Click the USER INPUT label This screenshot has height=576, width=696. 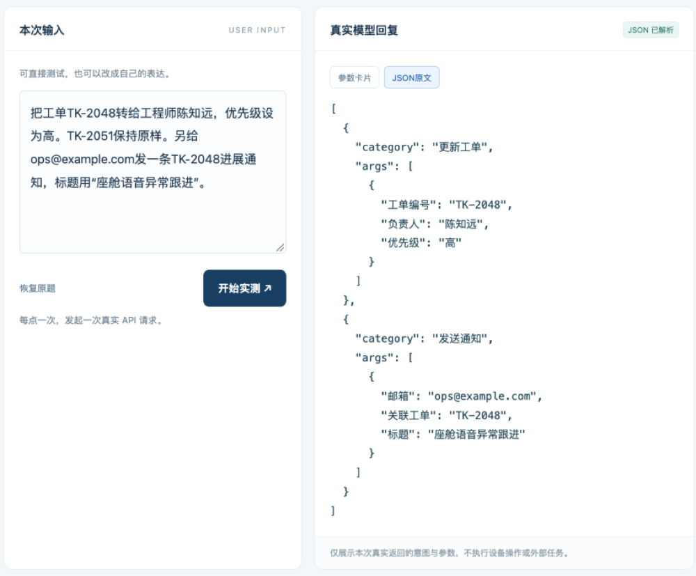257,30
